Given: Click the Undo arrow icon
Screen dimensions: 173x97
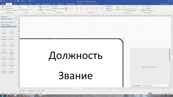Looking at the screenshot, I should tap(4, 1).
